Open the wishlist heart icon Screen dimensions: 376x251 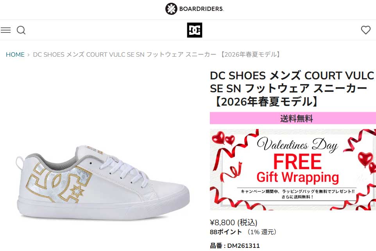[x=366, y=30]
